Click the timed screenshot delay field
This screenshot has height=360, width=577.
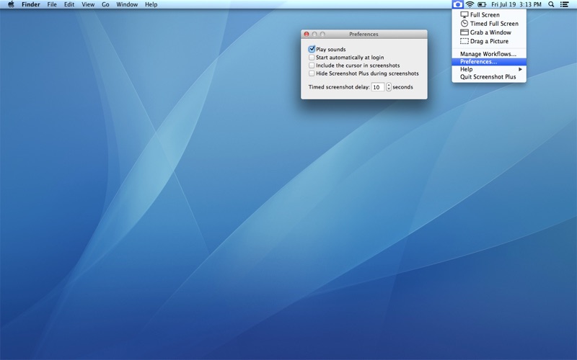coord(378,87)
